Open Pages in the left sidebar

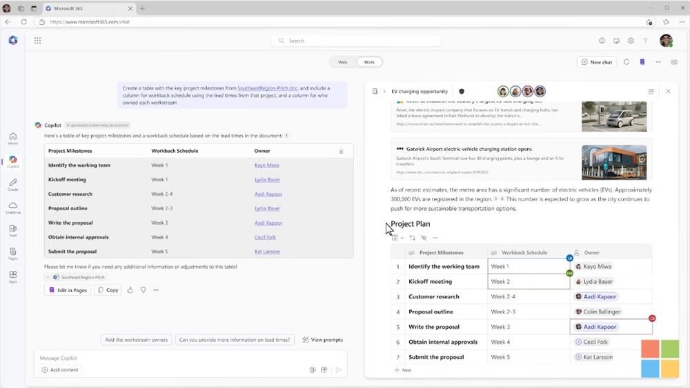[12, 254]
